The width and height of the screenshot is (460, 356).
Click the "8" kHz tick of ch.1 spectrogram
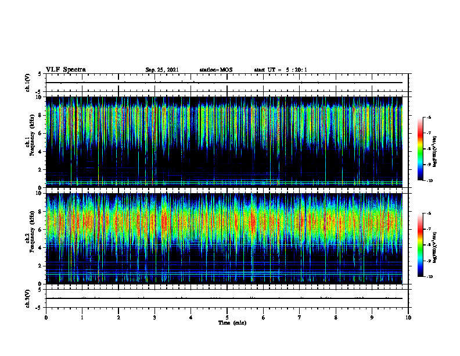tap(40, 115)
